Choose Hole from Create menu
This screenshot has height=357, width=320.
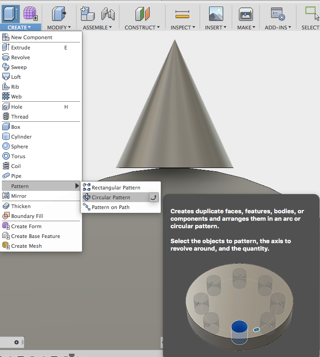click(41, 107)
